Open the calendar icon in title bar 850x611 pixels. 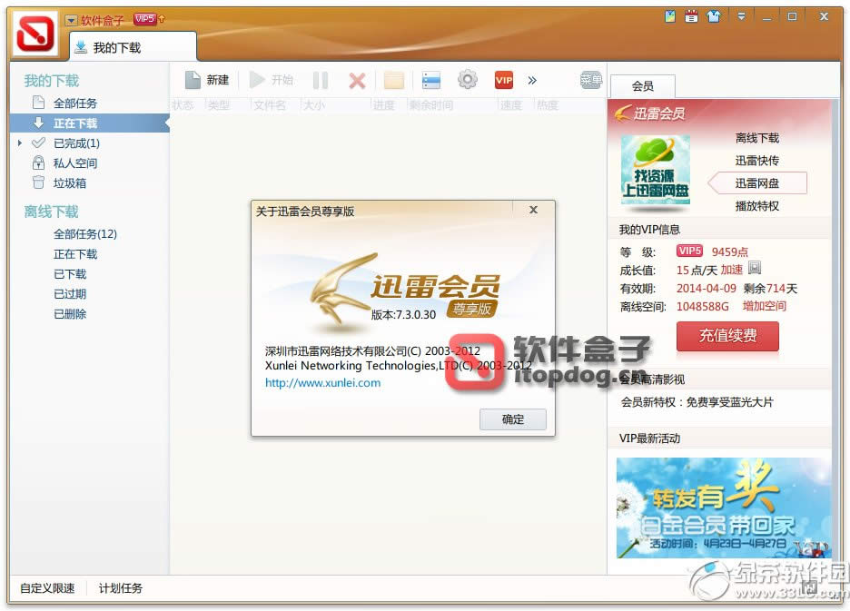coord(691,17)
